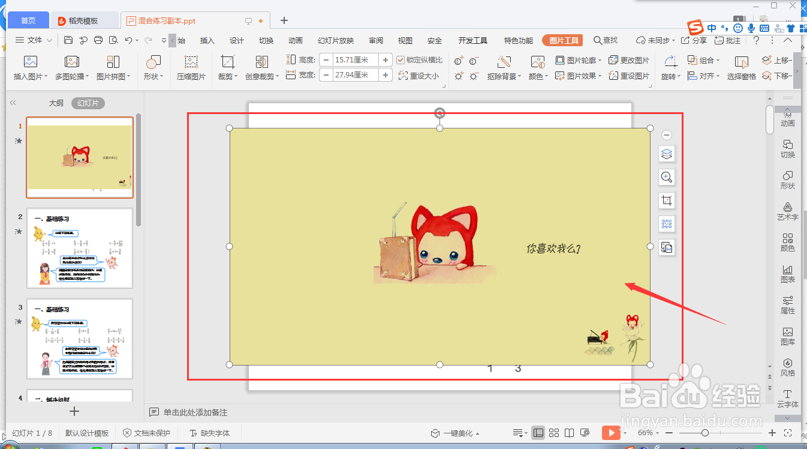807x449 pixels.
Task: Click the 压缩图片 compress picture icon
Action: [x=191, y=61]
